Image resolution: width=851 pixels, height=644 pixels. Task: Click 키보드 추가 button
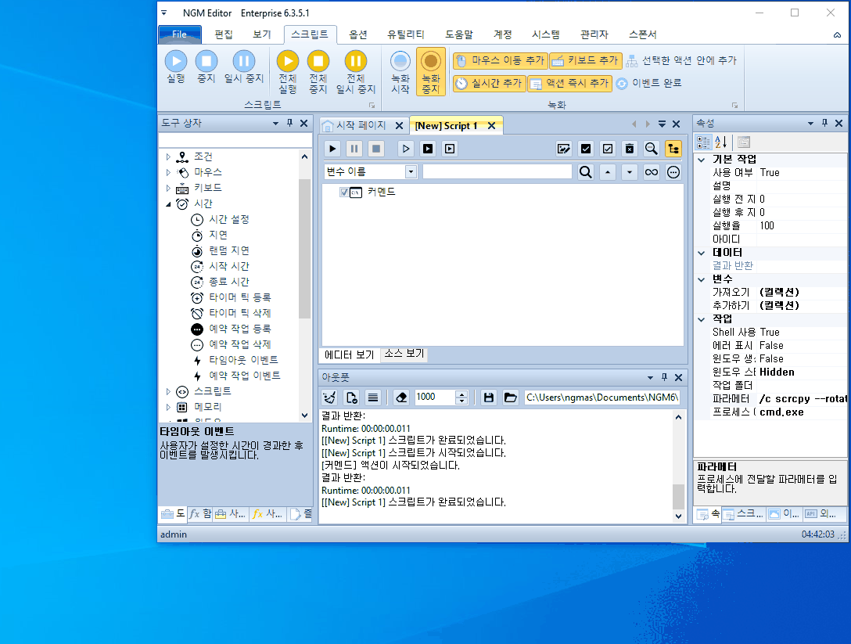point(586,60)
